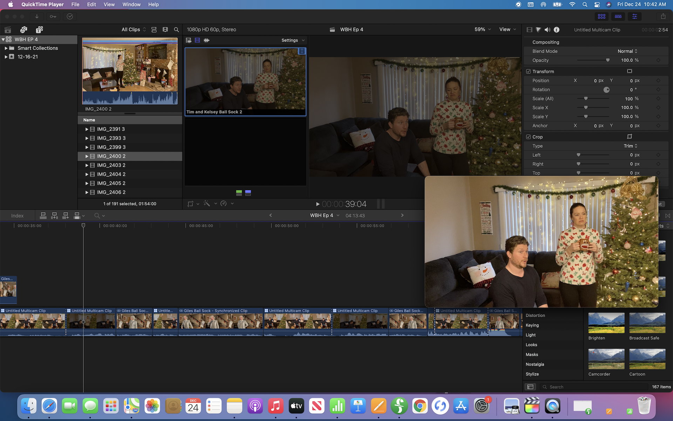Select the Brighten effect thumbnail
This screenshot has height=421, width=673.
point(606,323)
